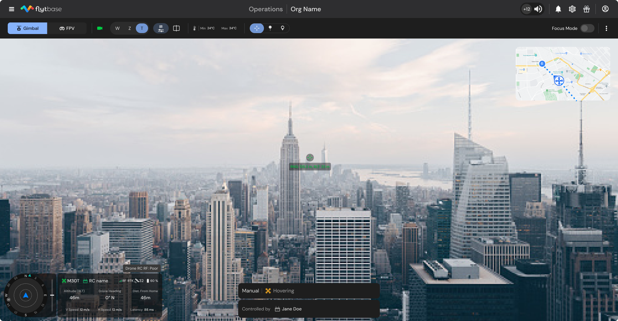618x321 pixels.
Task: Expand the minimap thumbnail
Action: click(x=563, y=74)
